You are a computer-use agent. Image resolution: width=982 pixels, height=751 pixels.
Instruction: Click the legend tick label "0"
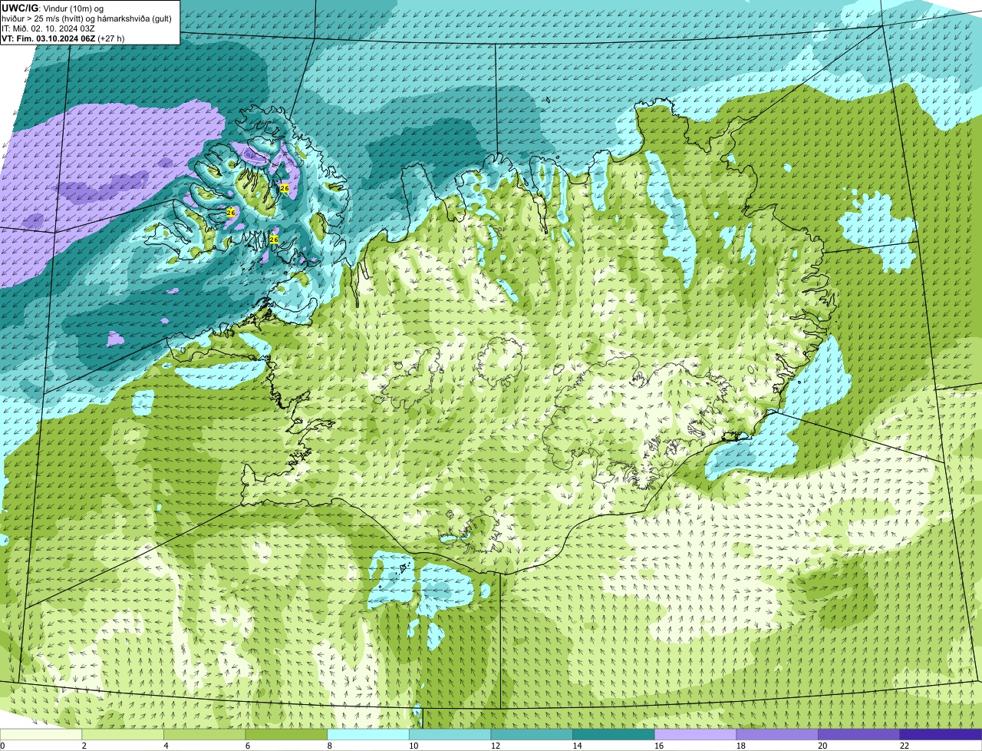(x=2, y=746)
